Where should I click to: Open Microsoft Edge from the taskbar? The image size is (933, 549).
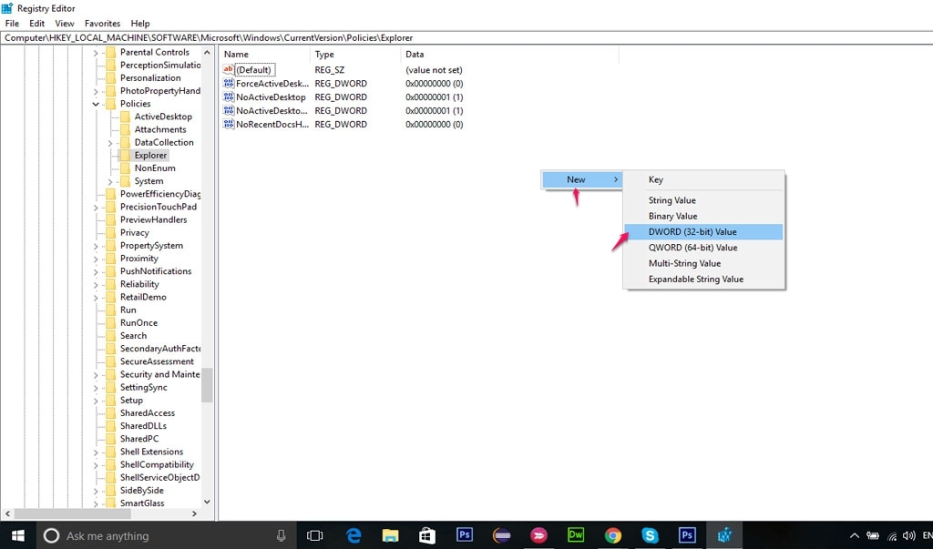tap(353, 535)
